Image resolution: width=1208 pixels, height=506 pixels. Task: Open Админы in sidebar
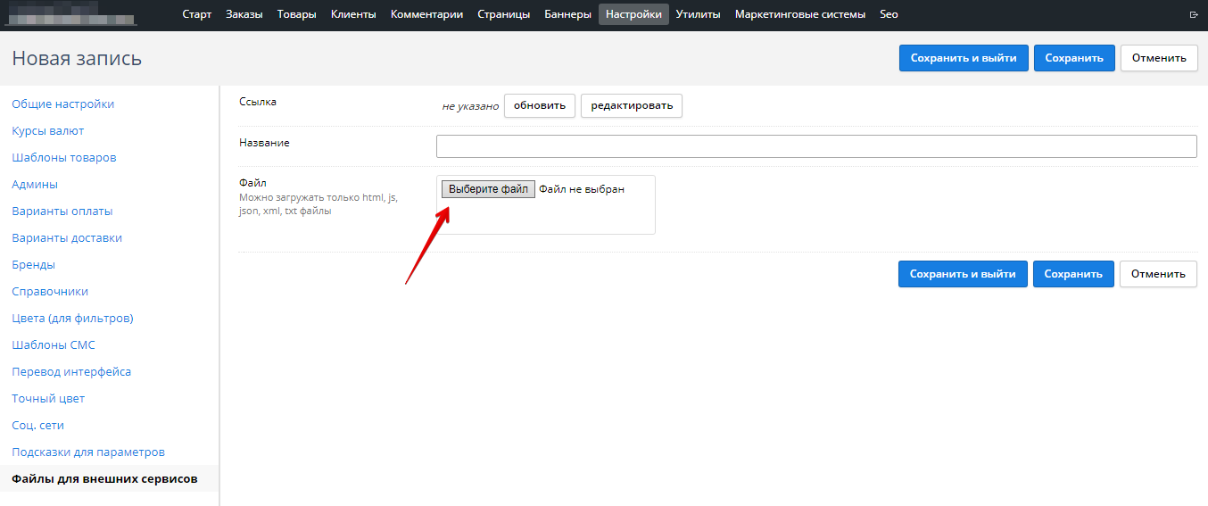pyautogui.click(x=35, y=184)
